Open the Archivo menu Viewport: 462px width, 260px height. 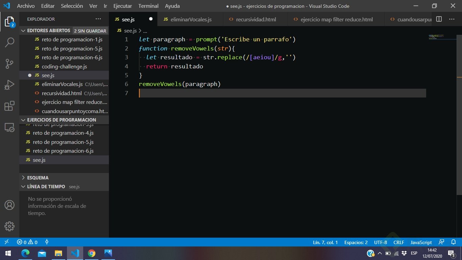tap(26, 6)
